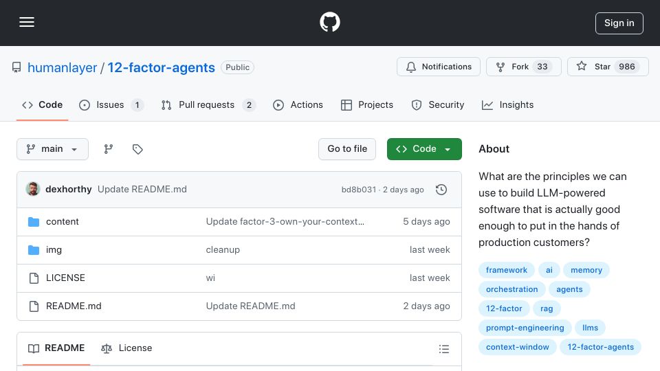Click the repository icon beside humanlayer
660x371 pixels.
click(x=16, y=67)
